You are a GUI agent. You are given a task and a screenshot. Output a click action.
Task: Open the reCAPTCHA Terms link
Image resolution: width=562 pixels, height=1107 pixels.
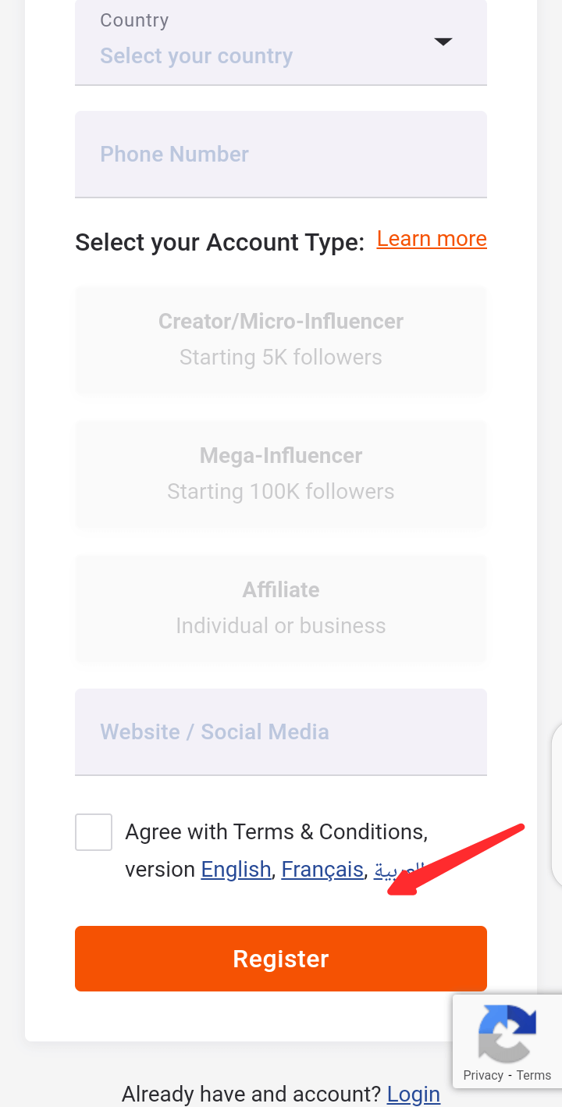(534, 1076)
